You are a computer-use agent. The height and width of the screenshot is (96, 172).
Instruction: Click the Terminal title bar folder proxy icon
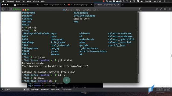(x=64, y=10)
